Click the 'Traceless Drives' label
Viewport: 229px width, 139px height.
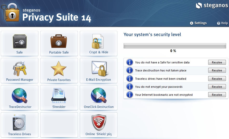pos(19,134)
